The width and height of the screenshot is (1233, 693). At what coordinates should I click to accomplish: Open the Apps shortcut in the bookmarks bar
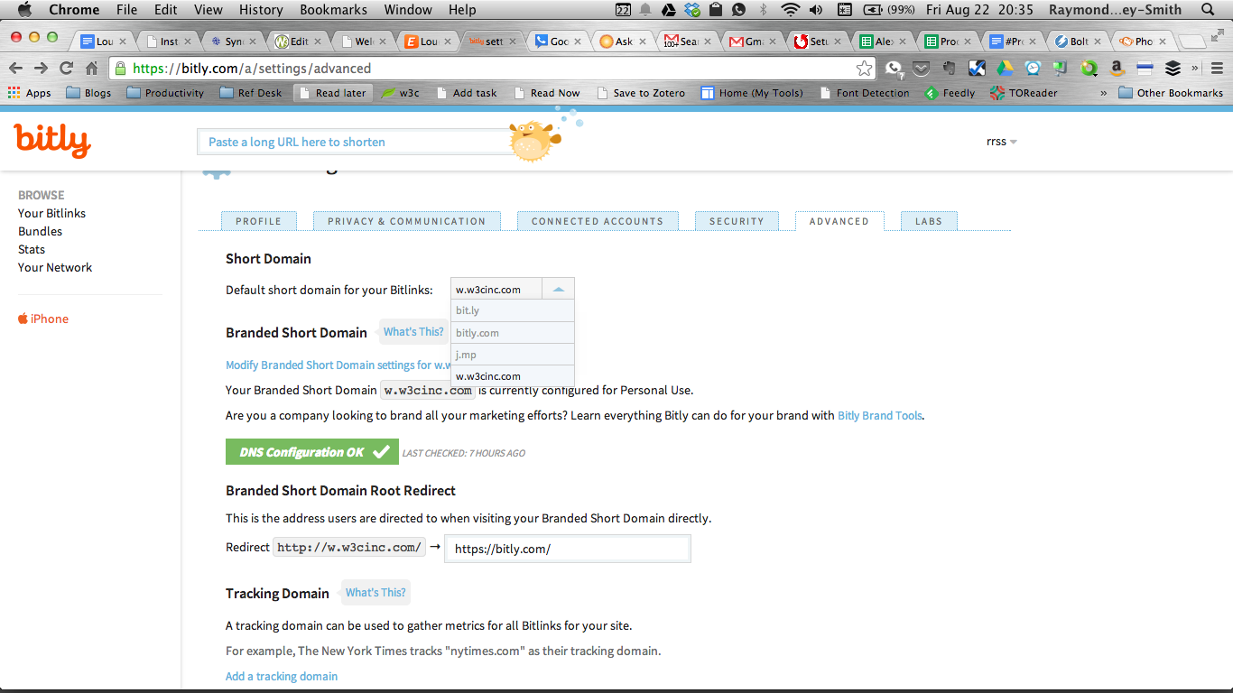point(30,93)
